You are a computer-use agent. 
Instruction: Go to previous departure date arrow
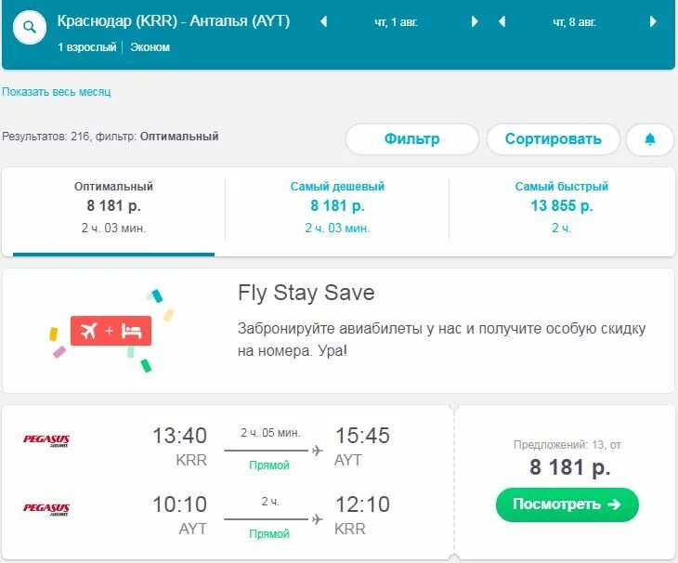(x=323, y=21)
